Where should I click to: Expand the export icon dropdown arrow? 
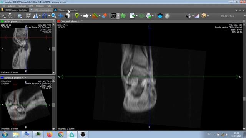pyautogui.click(x=137, y=16)
